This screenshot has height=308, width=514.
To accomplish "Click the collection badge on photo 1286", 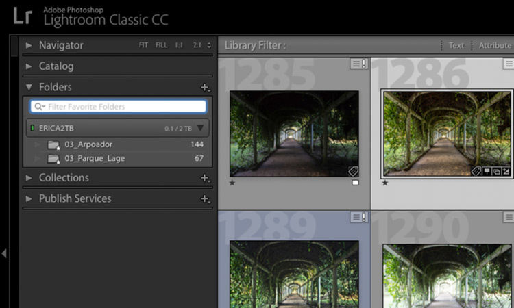I will (x=497, y=171).
